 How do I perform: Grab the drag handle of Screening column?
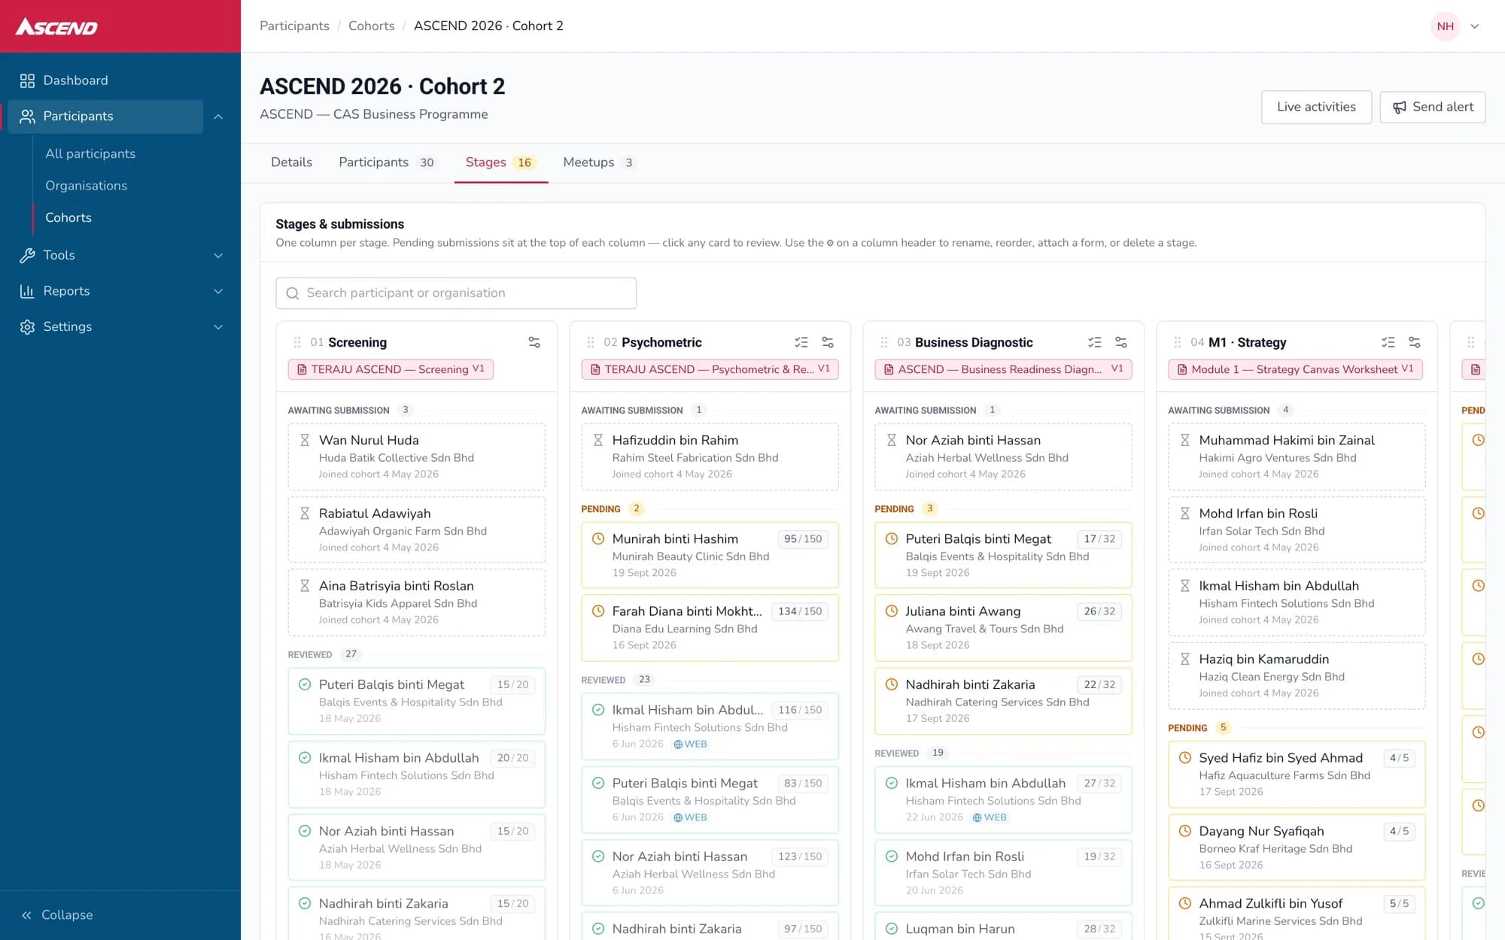click(297, 342)
